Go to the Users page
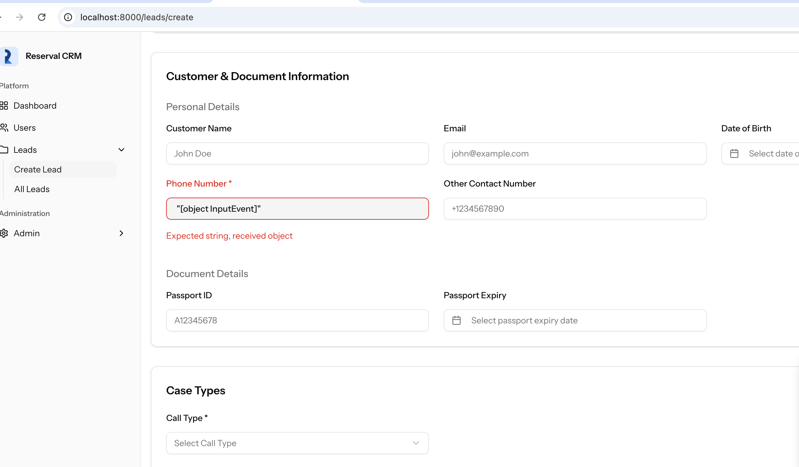 pyautogui.click(x=25, y=128)
